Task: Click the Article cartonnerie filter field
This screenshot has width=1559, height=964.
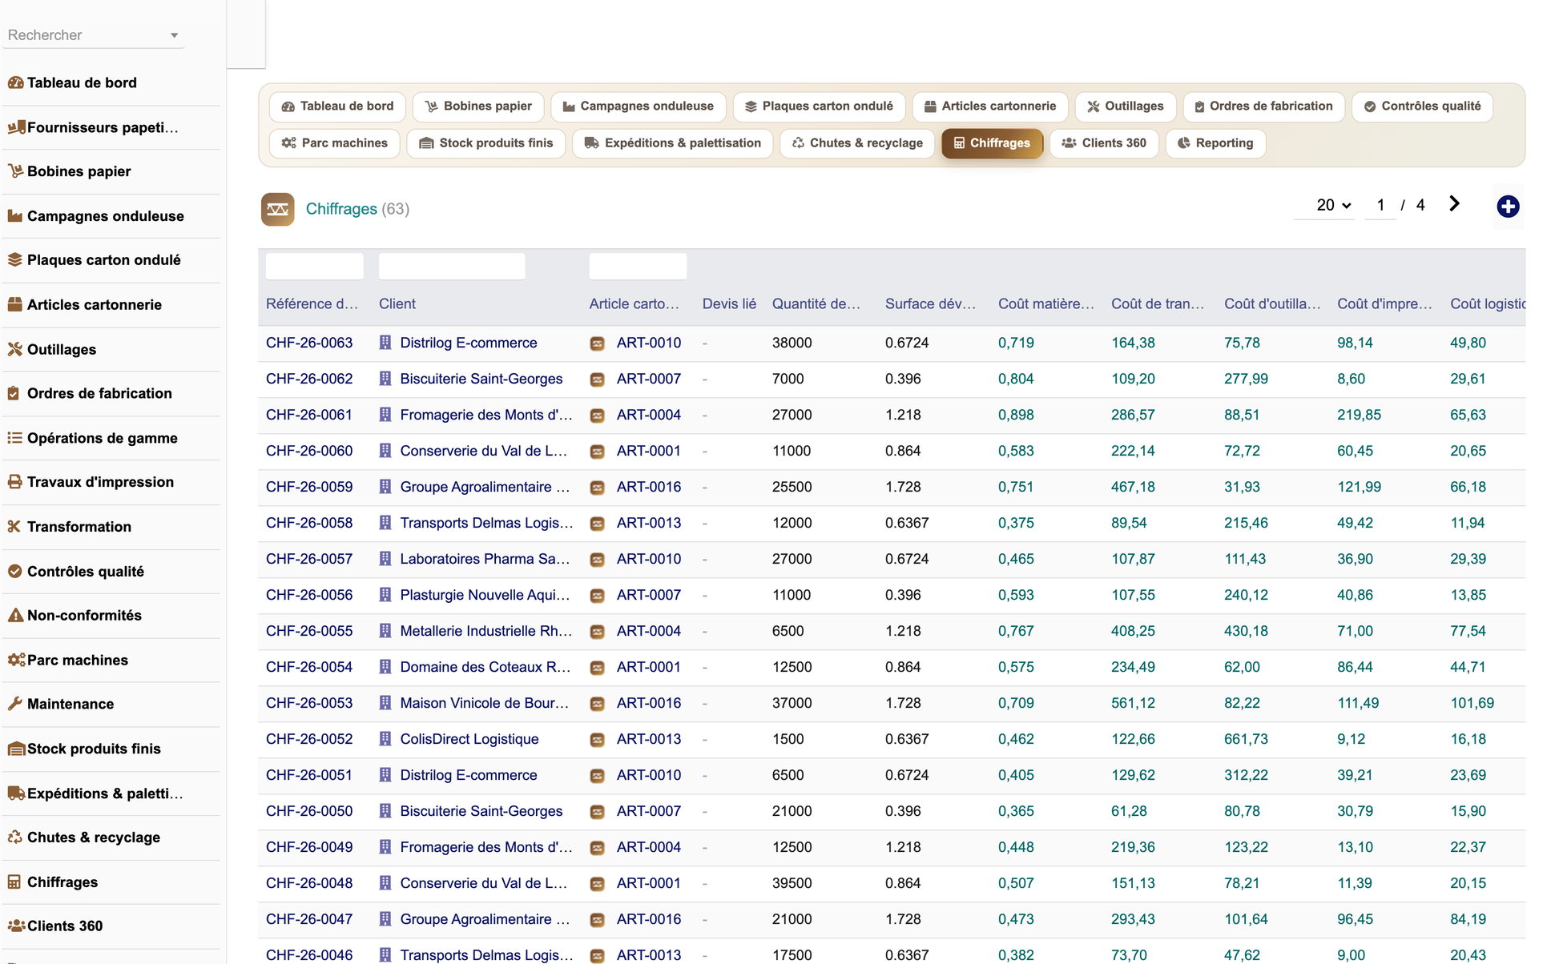Action: pos(638,267)
